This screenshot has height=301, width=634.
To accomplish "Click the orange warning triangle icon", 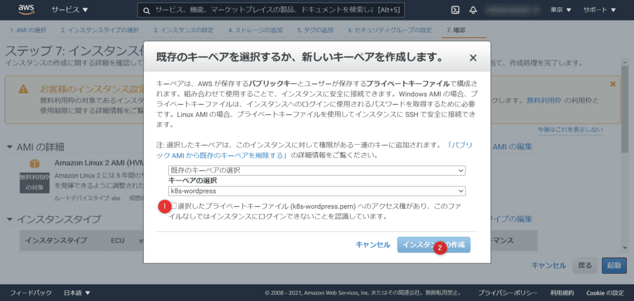I will click(23, 88).
